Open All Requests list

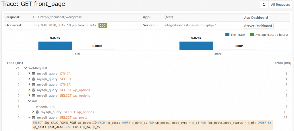[280, 5]
